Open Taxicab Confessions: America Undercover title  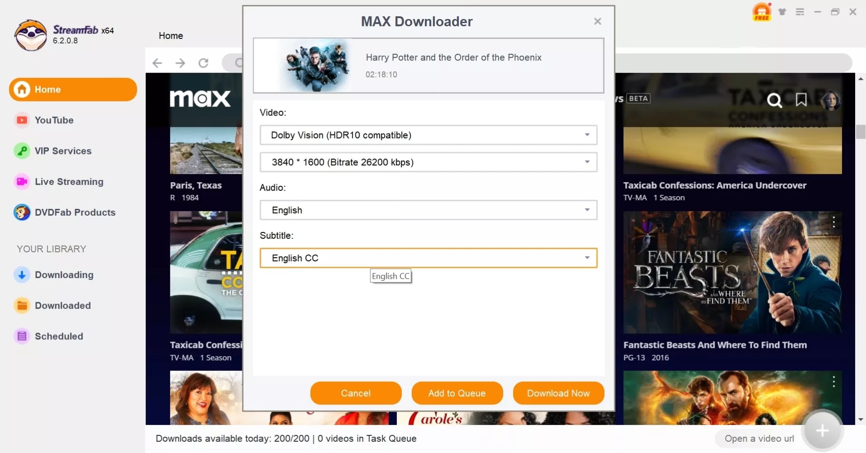(x=715, y=185)
